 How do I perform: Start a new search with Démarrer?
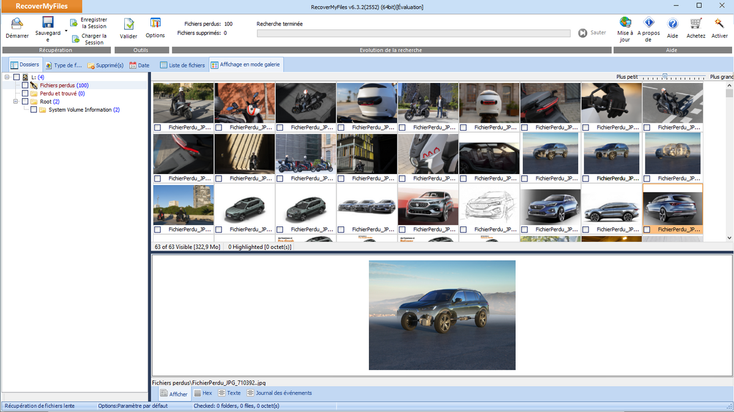pyautogui.click(x=17, y=29)
